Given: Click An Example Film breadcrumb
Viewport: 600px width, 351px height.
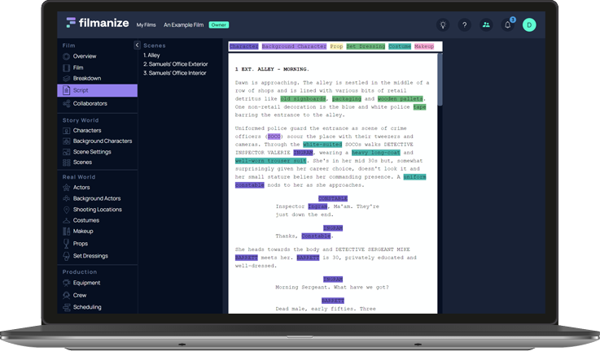Looking at the screenshot, I should point(183,25).
